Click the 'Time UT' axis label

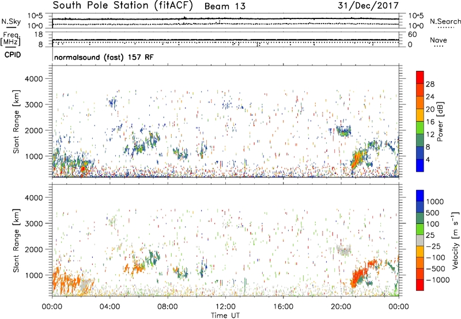click(x=225, y=316)
